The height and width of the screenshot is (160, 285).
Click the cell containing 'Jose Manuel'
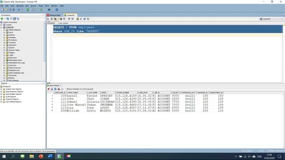pos(76,105)
